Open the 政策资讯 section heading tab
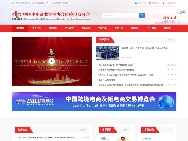The height and width of the screenshot is (141, 188). [104, 40]
